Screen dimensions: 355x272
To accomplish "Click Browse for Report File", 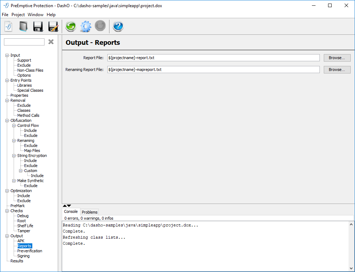I will 337,58.
